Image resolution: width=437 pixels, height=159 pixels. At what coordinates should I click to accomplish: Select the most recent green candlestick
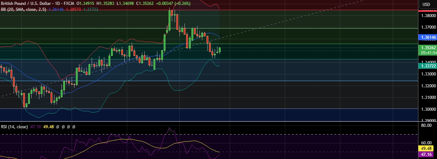click(220, 50)
